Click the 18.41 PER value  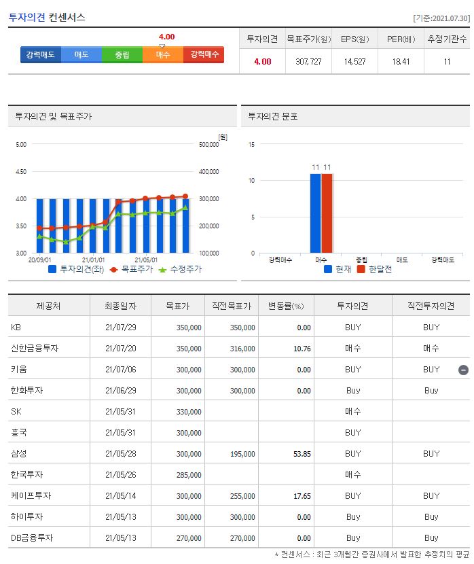(x=401, y=62)
